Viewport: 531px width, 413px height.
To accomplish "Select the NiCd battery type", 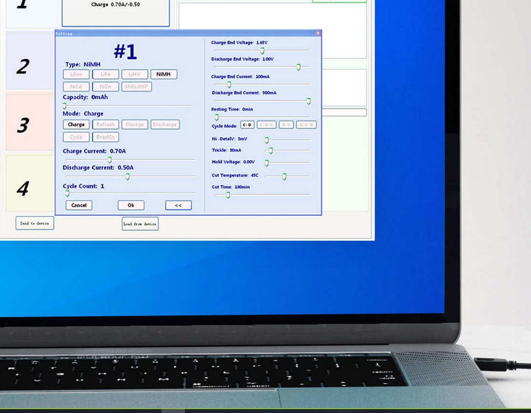I will (76, 87).
